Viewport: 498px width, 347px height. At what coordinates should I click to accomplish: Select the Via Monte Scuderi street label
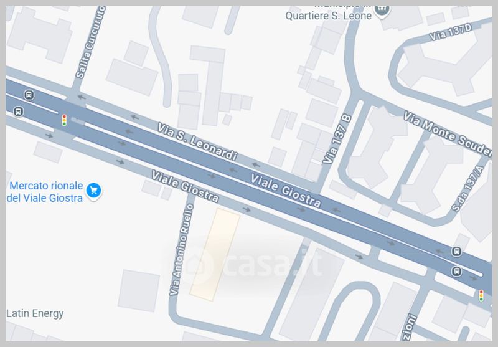pyautogui.click(x=448, y=133)
